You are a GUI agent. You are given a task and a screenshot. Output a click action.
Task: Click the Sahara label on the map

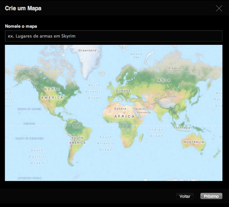120,109
